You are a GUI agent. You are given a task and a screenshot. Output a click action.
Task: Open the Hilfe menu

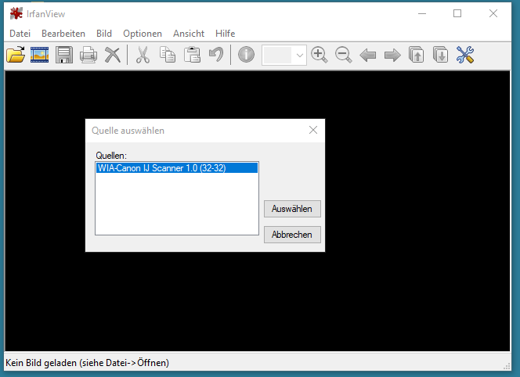coord(226,34)
